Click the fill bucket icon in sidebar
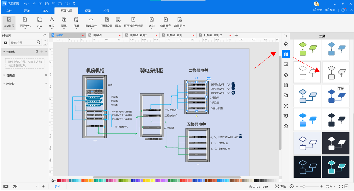The image size is (354, 191). (286, 44)
